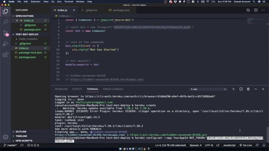Split the editor to the right
Viewport: 269px width, 151px height.
[256, 10]
